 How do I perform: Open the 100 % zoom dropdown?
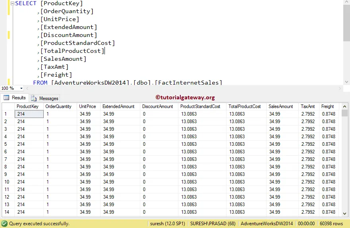(x=21, y=88)
